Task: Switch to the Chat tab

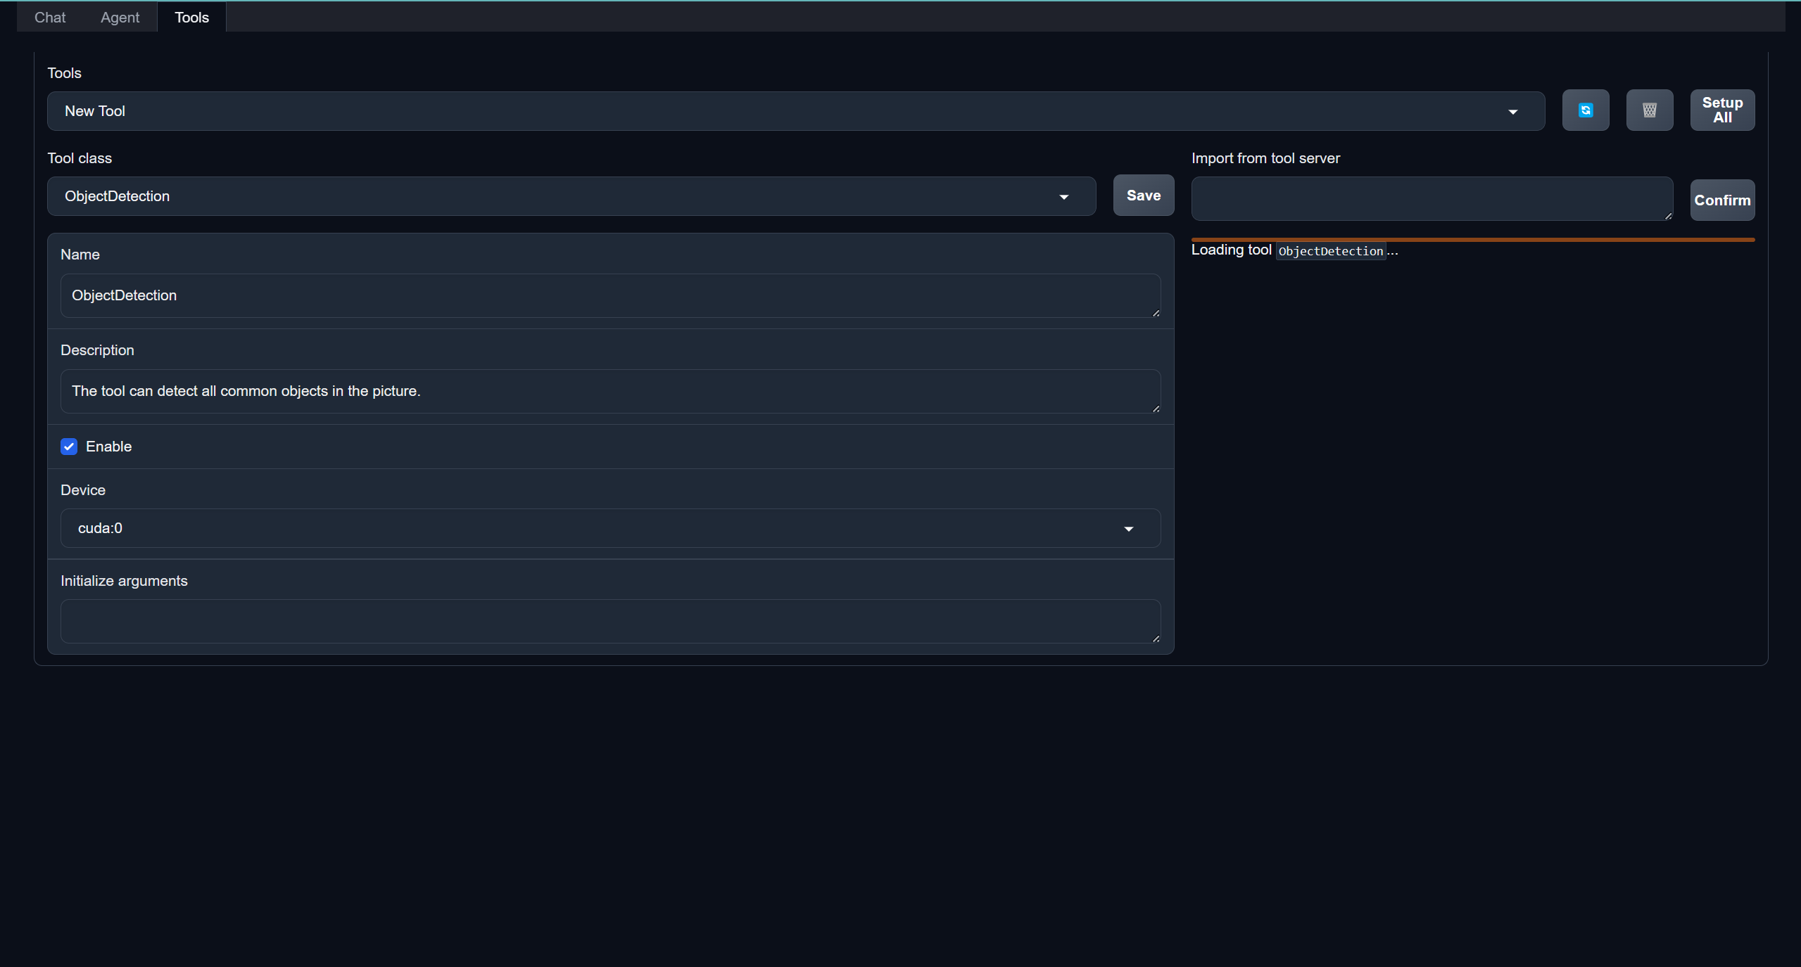Action: pyautogui.click(x=50, y=17)
